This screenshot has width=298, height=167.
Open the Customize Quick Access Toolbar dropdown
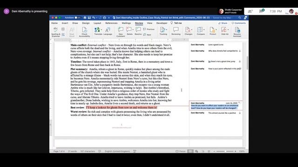109,18
